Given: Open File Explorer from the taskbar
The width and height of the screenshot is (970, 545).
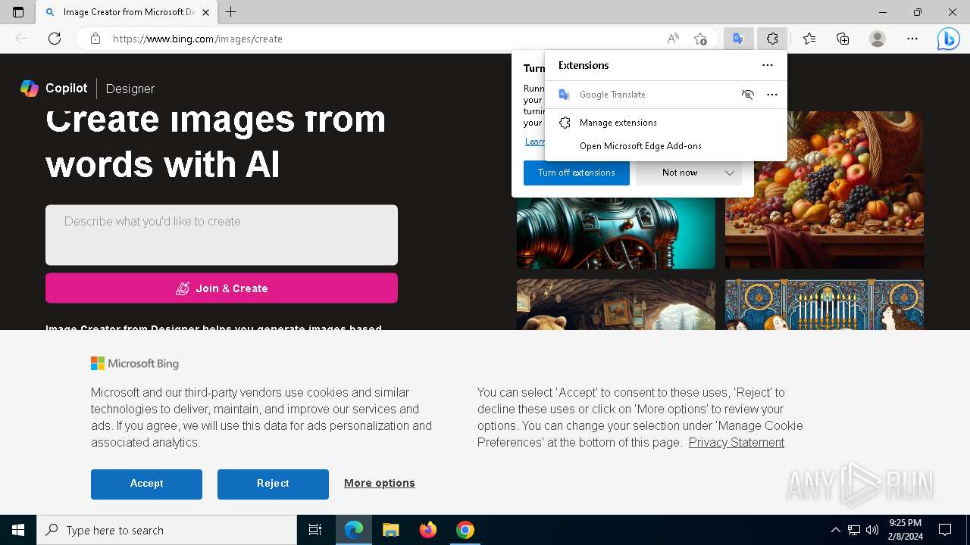Looking at the screenshot, I should [391, 530].
